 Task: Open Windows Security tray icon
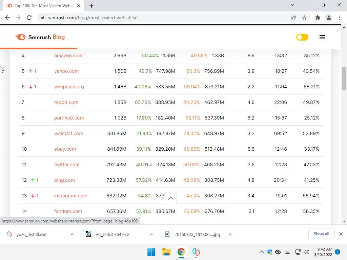[x=270, y=252]
